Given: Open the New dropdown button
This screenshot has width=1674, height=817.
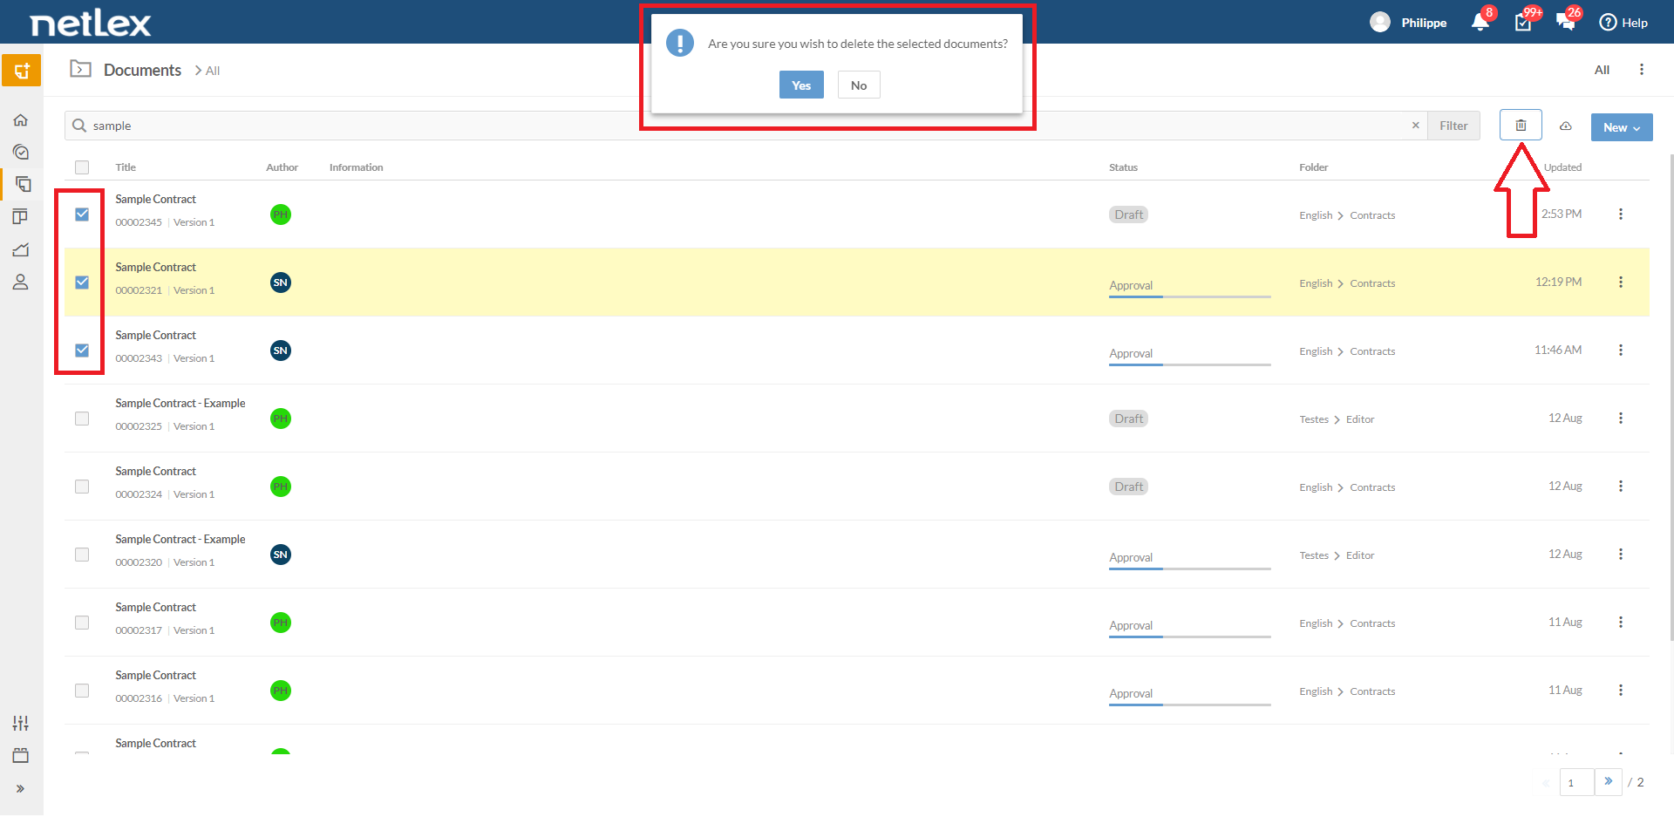Looking at the screenshot, I should click(x=1622, y=127).
